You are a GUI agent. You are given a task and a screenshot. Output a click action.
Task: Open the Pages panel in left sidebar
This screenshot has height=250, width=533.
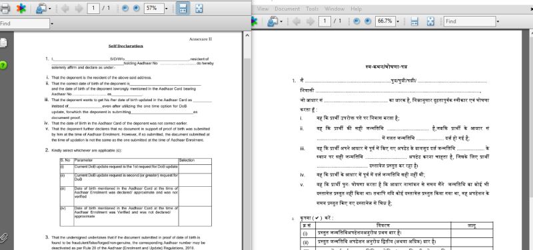point(3,43)
